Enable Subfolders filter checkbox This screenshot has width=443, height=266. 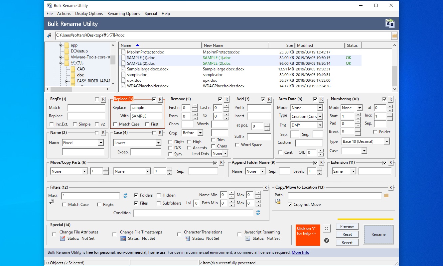coord(159,203)
